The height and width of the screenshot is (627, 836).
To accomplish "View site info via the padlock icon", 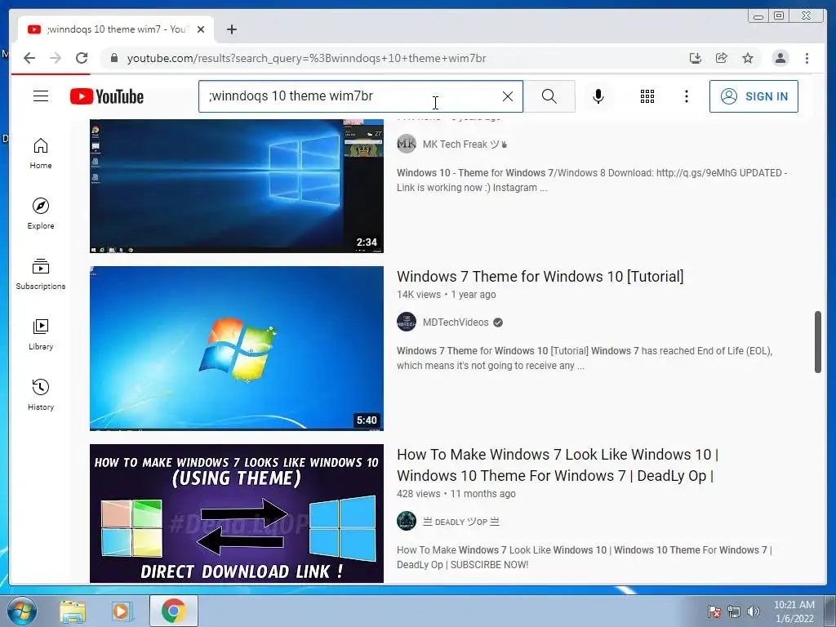I will tap(113, 58).
